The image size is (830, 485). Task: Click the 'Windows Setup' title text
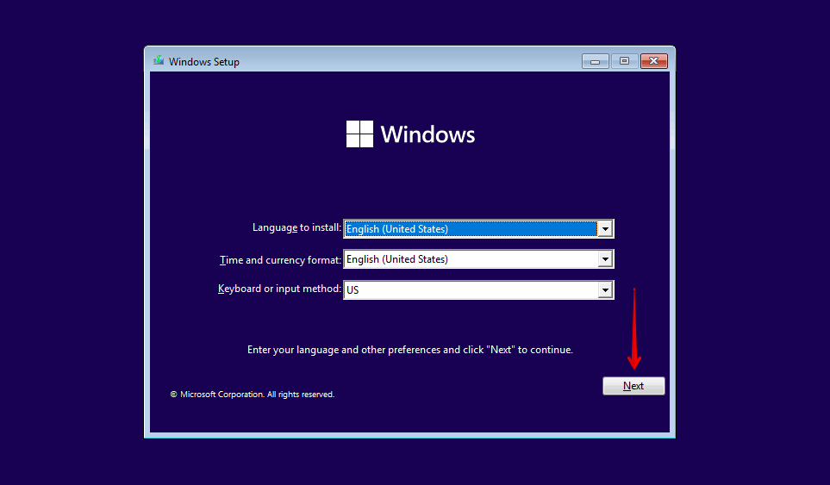click(203, 62)
